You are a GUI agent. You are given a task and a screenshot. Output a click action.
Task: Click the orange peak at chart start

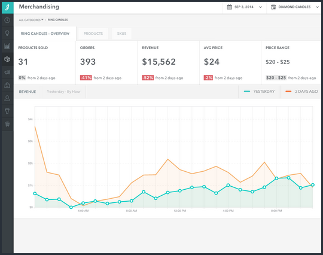[x=35, y=126]
